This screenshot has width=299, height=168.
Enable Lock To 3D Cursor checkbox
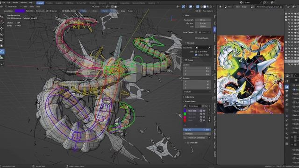click(x=196, y=52)
